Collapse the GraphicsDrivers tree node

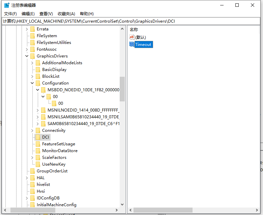(x=27, y=56)
